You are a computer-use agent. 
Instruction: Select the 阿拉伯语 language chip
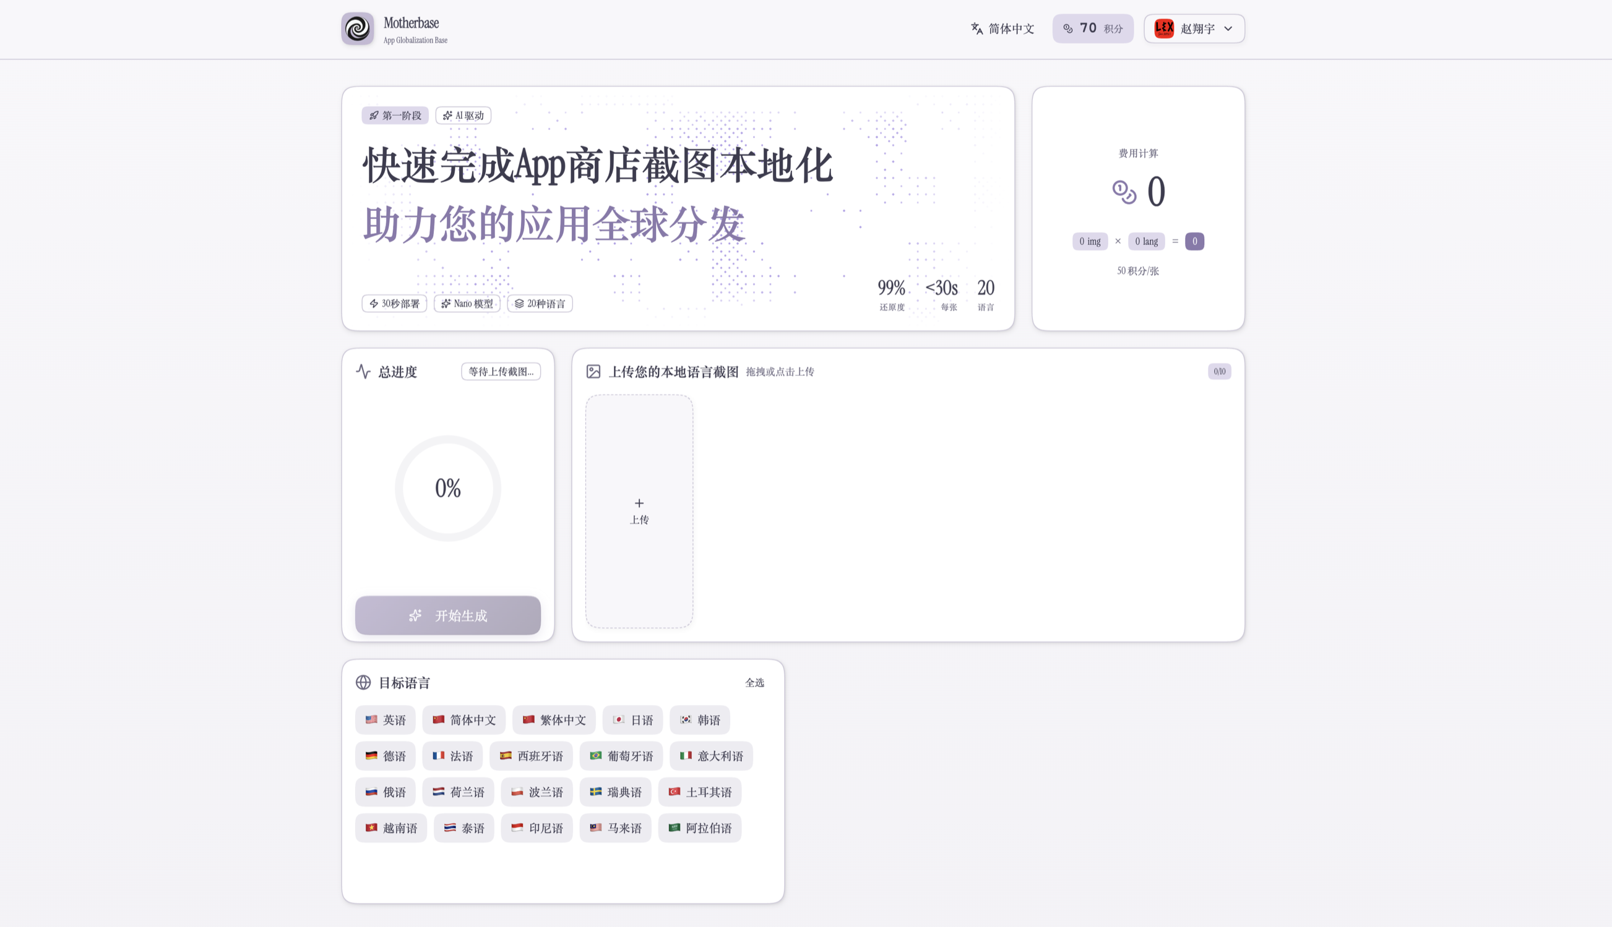point(699,828)
